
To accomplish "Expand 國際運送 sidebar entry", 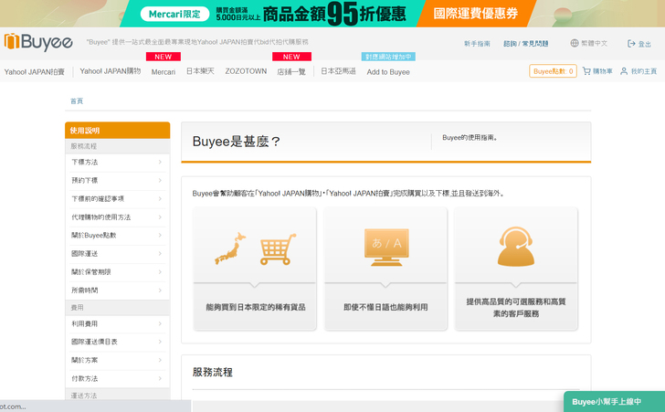I will point(117,253).
